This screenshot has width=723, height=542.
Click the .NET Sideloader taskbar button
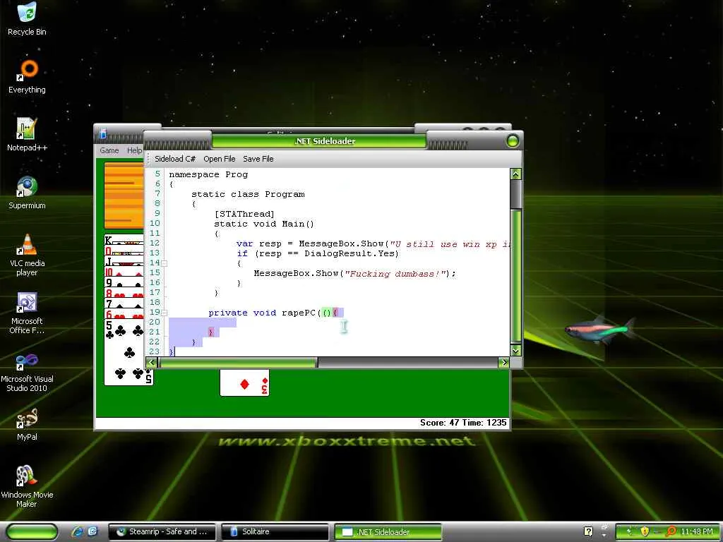tap(388, 531)
